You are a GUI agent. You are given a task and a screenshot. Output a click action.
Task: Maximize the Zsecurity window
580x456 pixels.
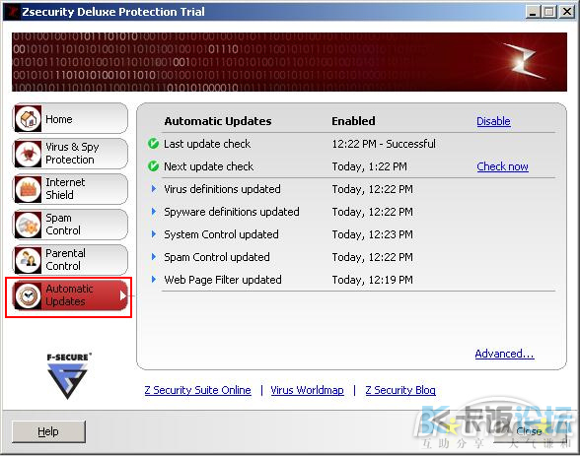(x=549, y=12)
